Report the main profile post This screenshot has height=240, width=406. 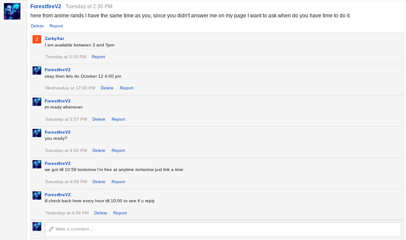coord(56,26)
